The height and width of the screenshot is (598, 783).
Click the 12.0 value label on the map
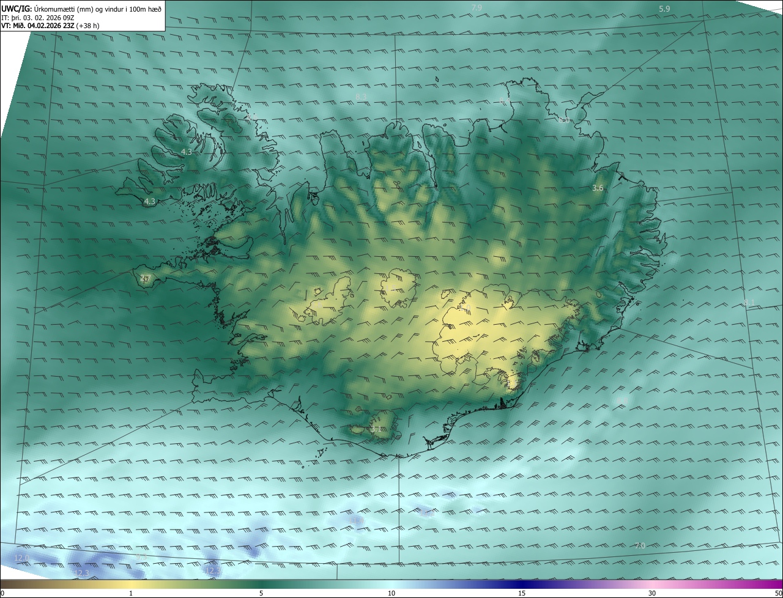coord(21,558)
